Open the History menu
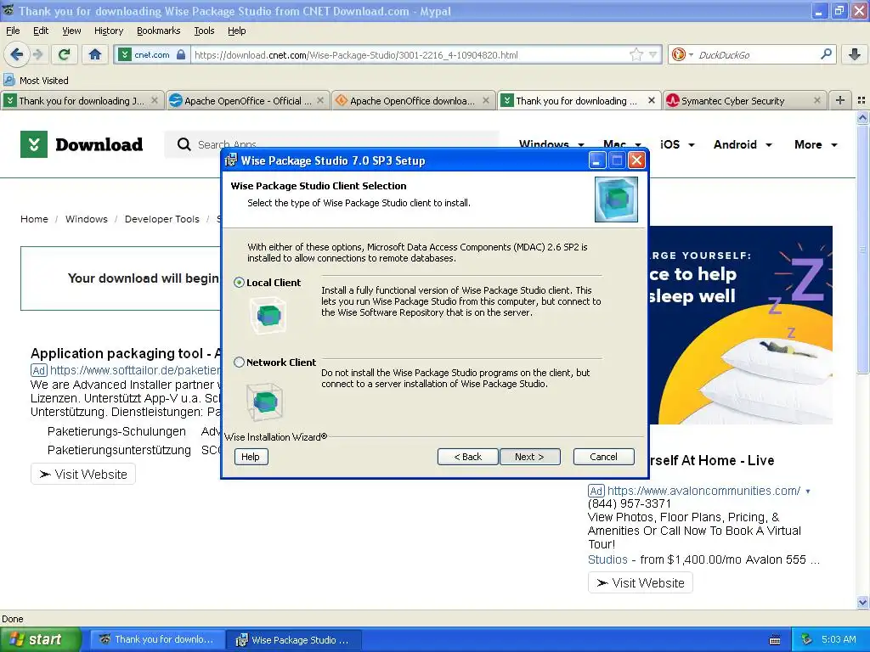The image size is (870, 652). pyautogui.click(x=109, y=31)
